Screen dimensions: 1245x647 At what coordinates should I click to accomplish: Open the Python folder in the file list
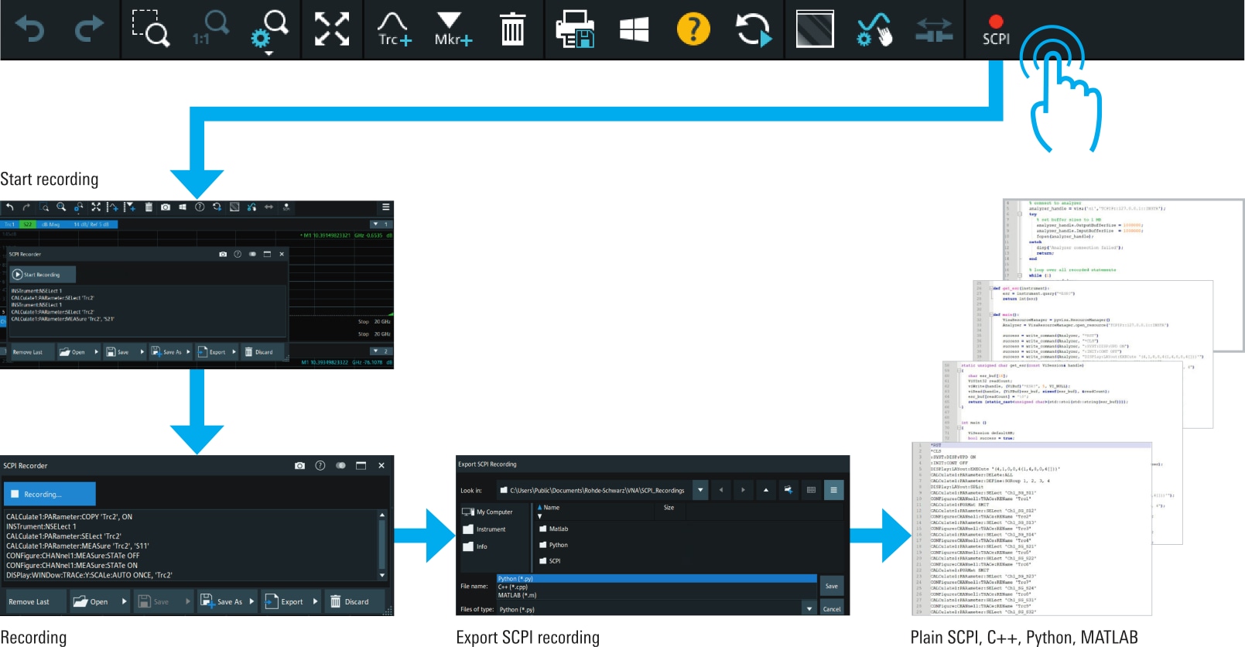(554, 545)
